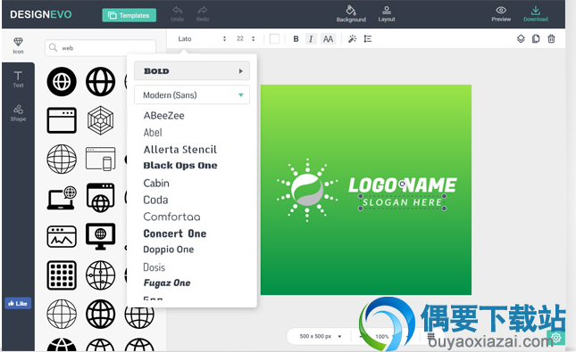576x352 pixels.
Task: Expand the BOLD font category arrow
Action: [240, 71]
